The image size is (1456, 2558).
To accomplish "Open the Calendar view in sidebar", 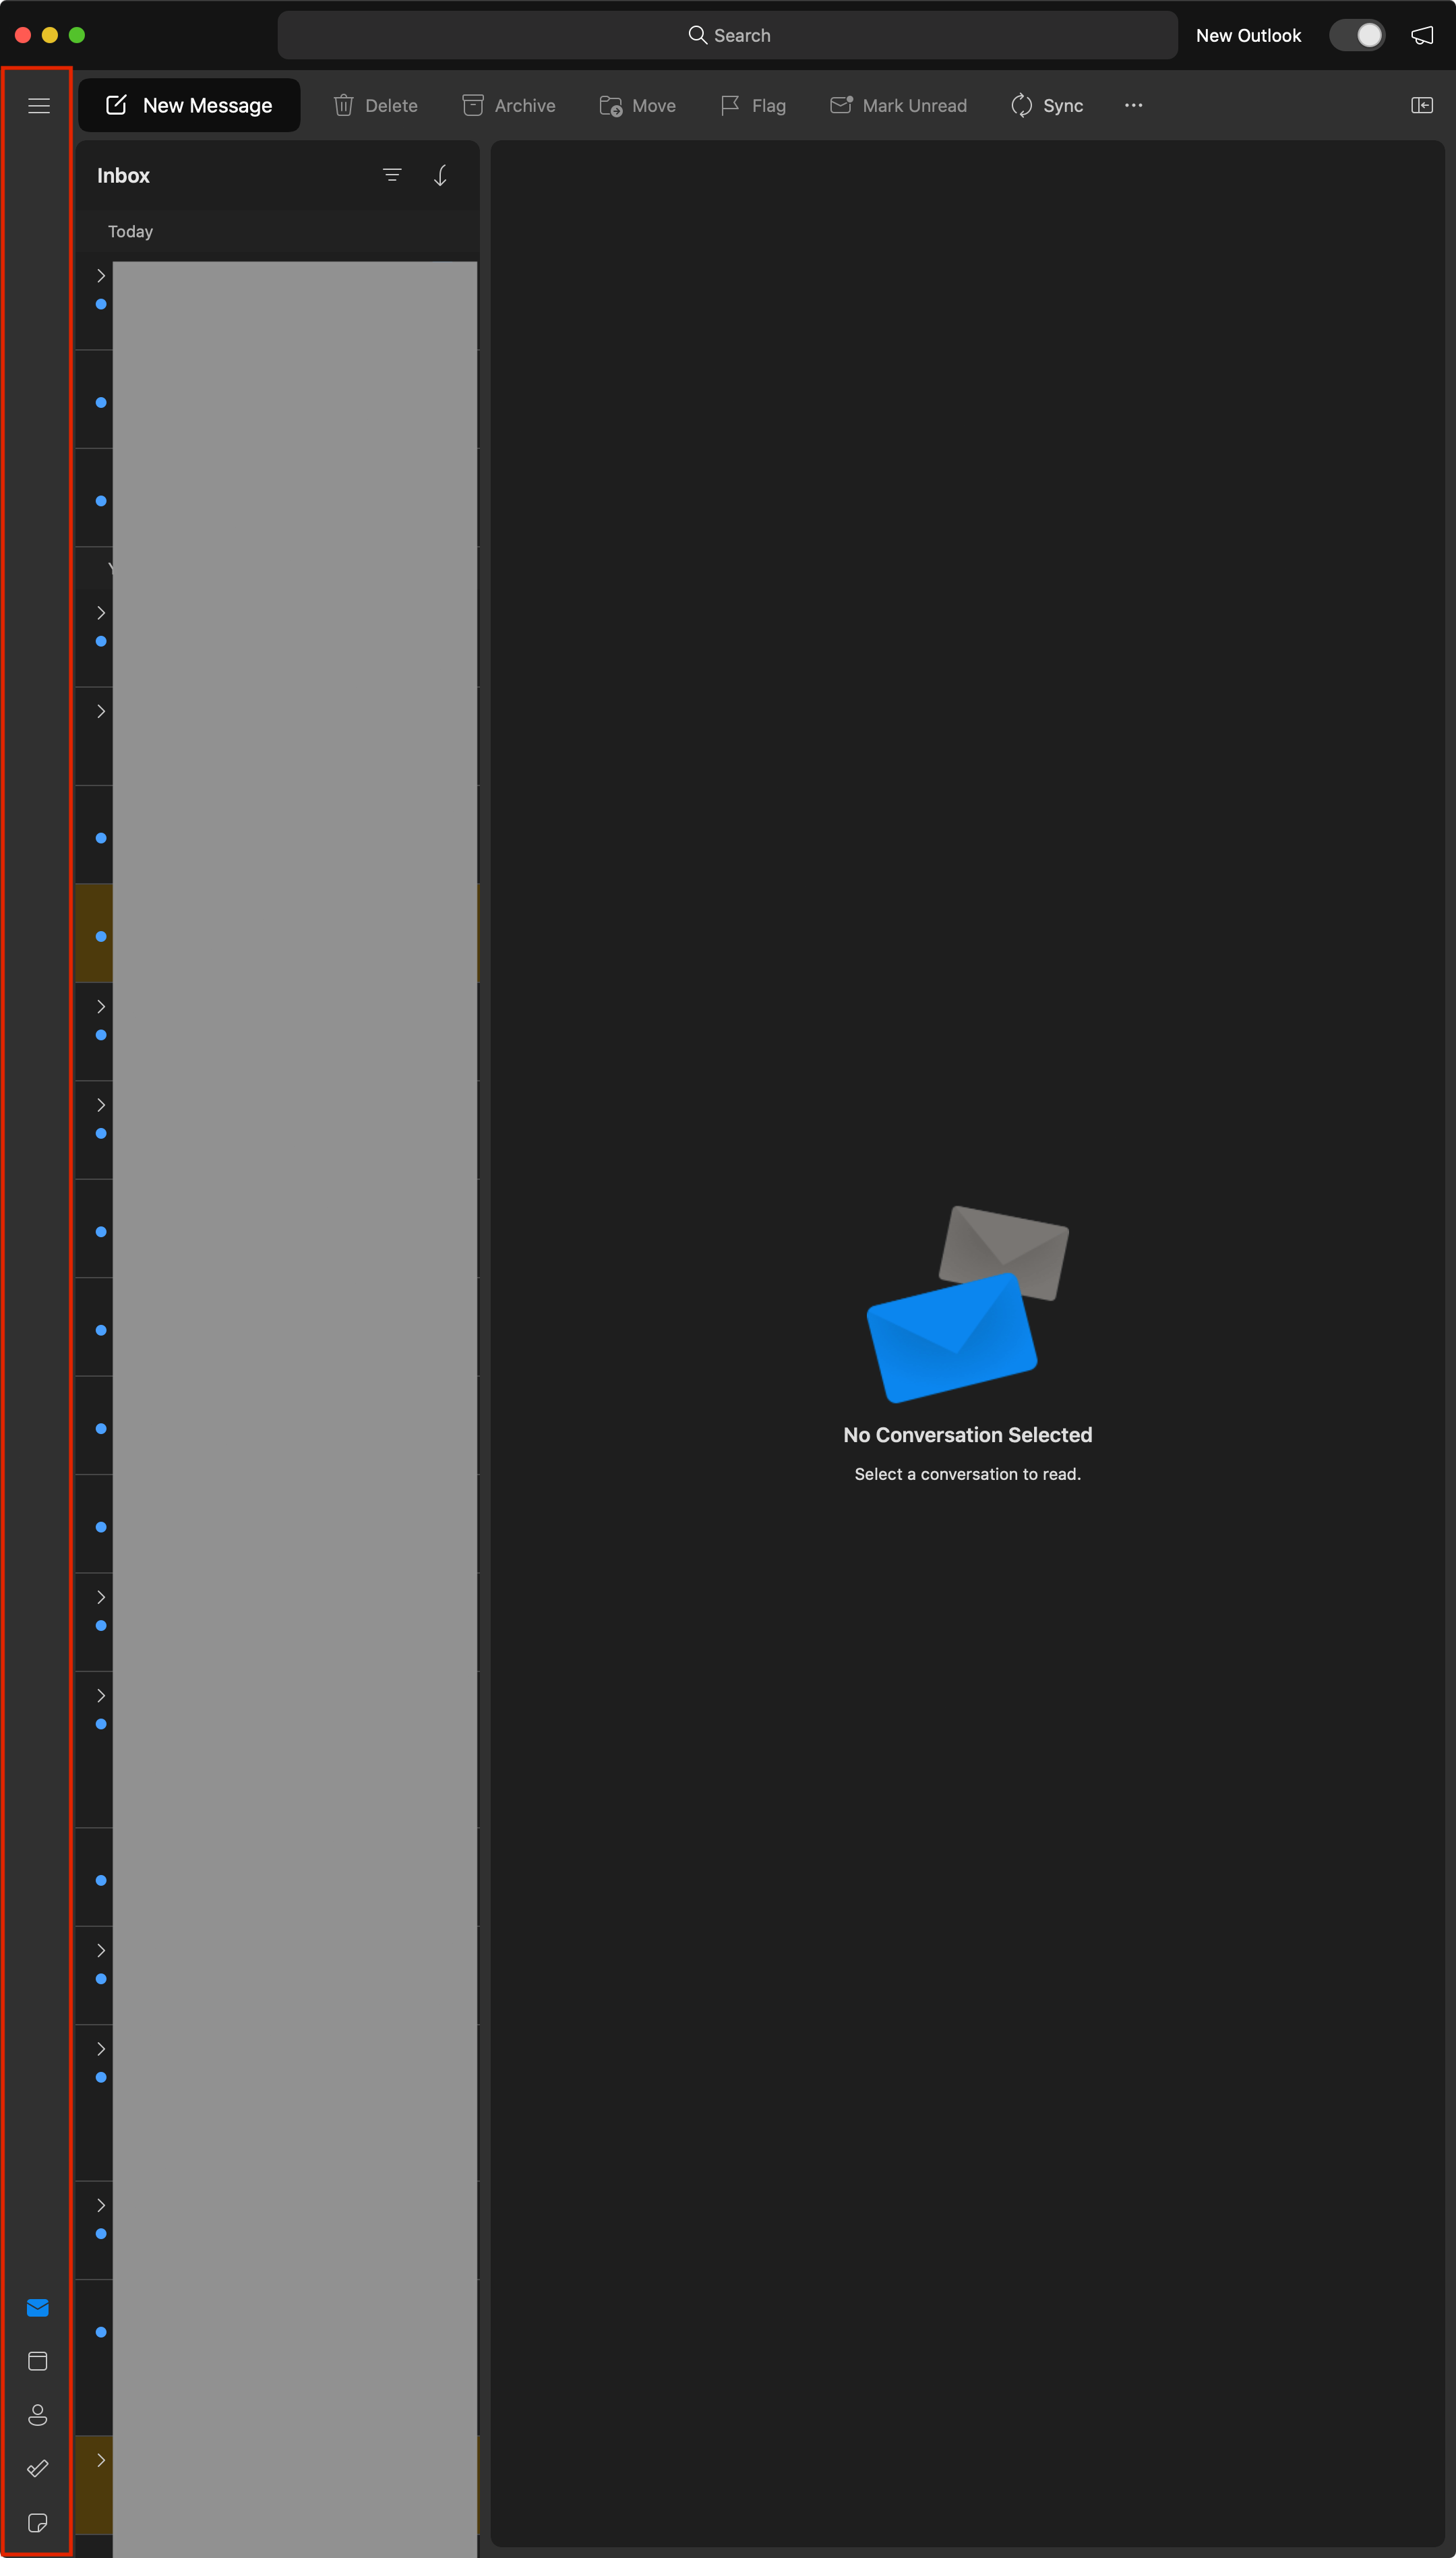I will point(38,2361).
